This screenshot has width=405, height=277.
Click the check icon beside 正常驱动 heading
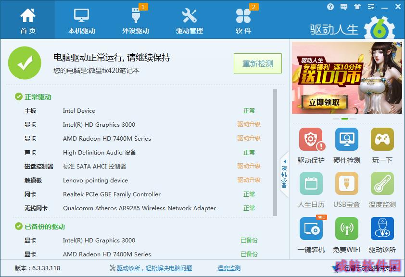pyautogui.click(x=19, y=96)
